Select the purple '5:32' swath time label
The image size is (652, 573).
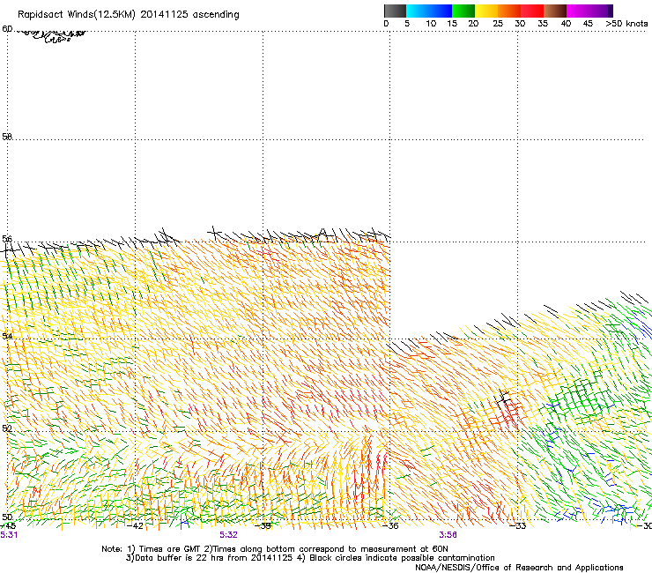click(229, 535)
